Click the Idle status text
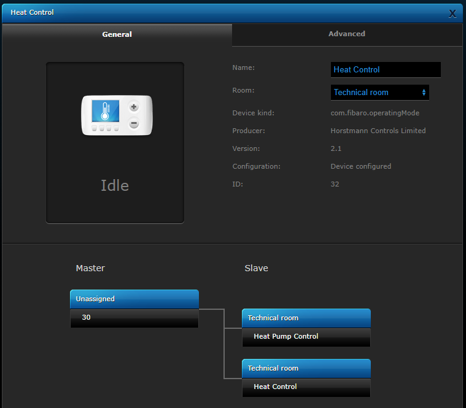Image resolution: width=466 pixels, height=408 pixels. (115, 185)
